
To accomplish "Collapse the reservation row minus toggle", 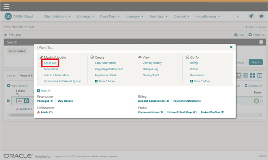I will click(x=8, y=101).
